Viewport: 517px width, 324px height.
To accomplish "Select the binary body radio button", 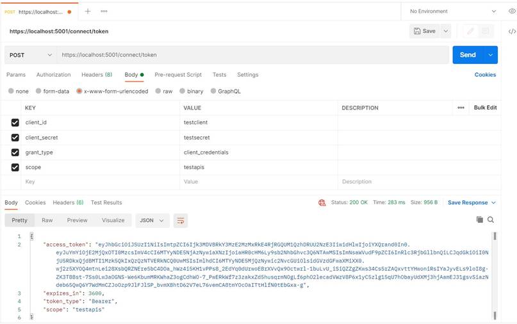I will click(182, 91).
